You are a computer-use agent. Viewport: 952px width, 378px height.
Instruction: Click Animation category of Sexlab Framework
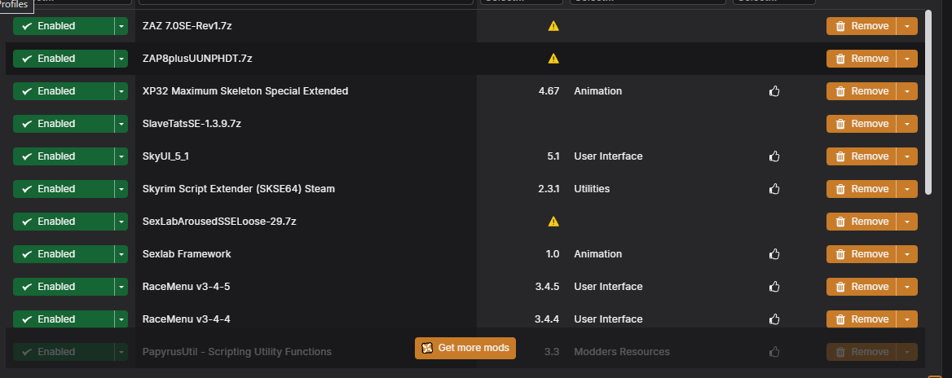point(598,254)
